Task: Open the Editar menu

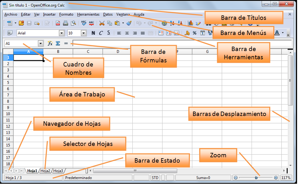Action: coord(26,14)
